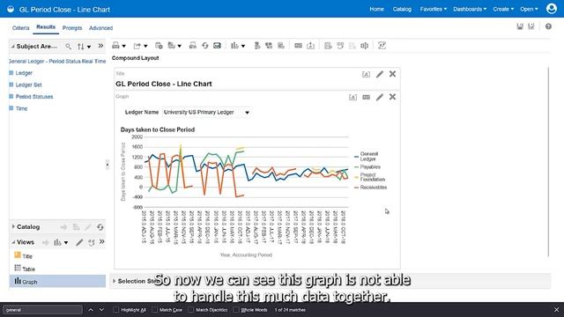
Task: Go to previous find match
Action: [91, 309]
